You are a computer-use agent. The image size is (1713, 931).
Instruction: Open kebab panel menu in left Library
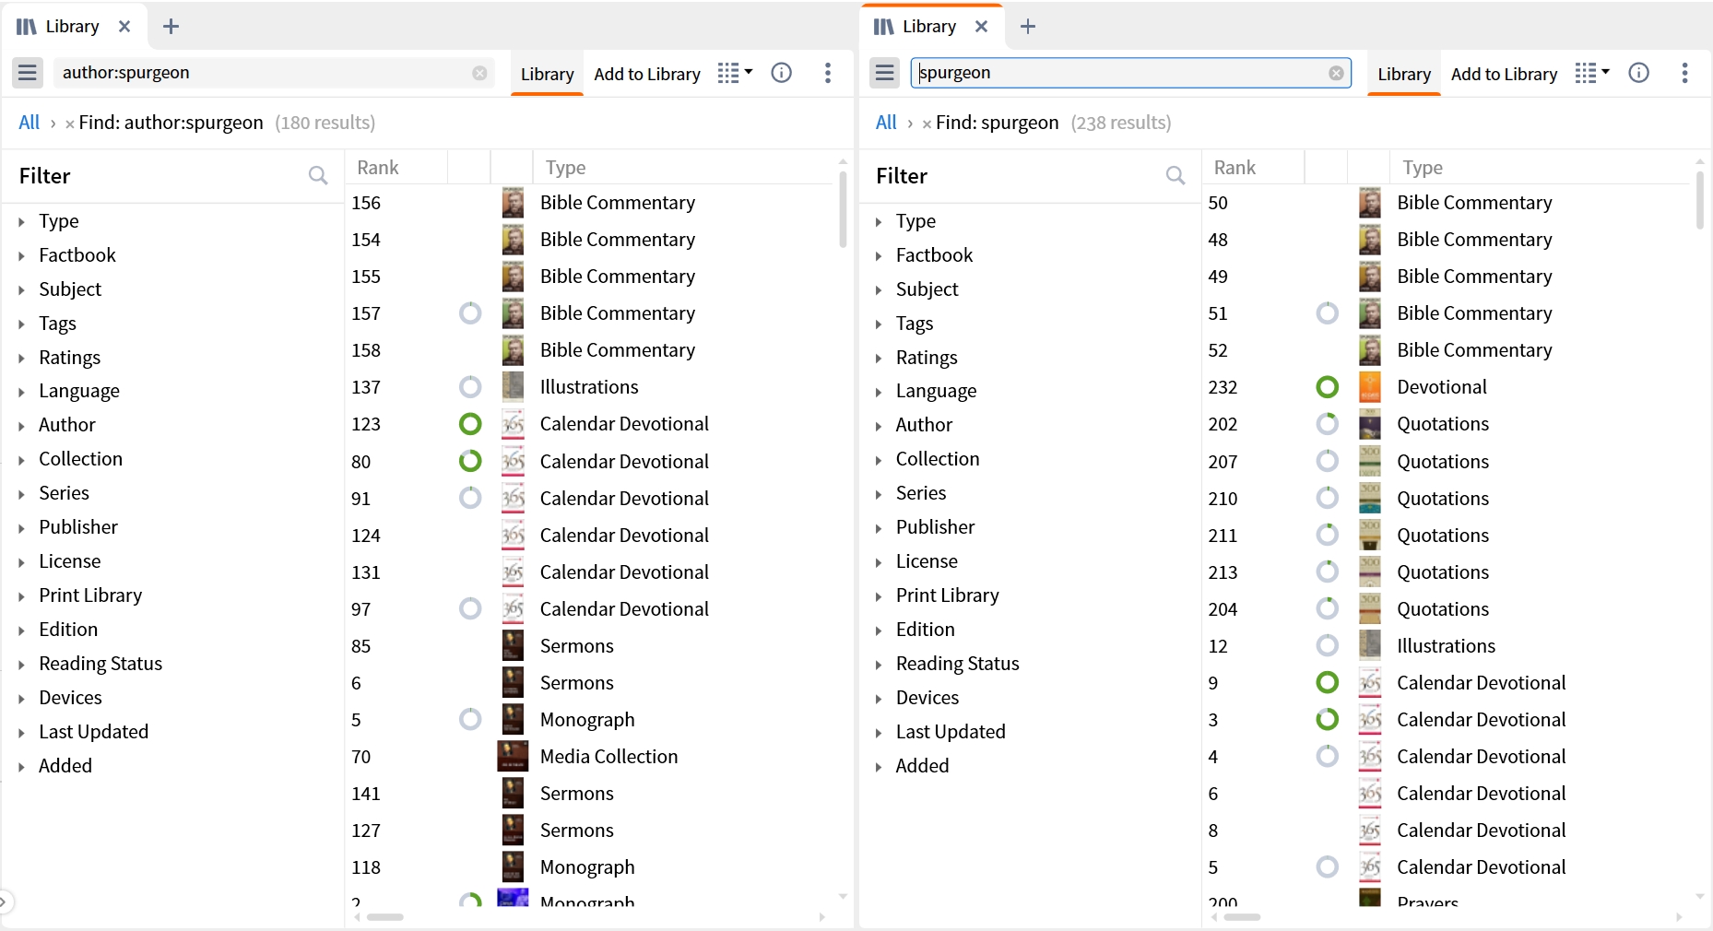(x=828, y=73)
